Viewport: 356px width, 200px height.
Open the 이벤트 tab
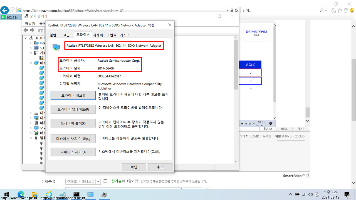coord(111,35)
